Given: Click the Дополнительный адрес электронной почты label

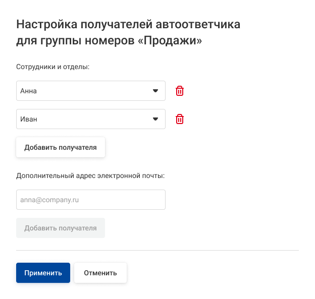Looking at the screenshot, I should tap(91, 176).
